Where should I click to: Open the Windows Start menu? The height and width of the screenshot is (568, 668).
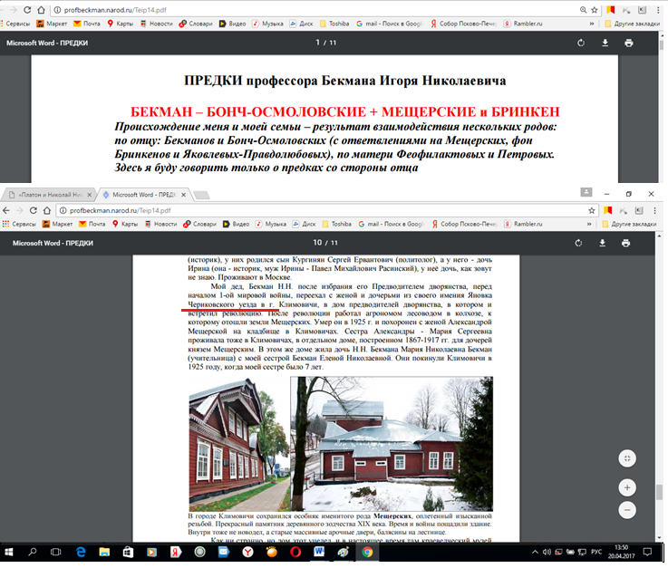[8, 553]
